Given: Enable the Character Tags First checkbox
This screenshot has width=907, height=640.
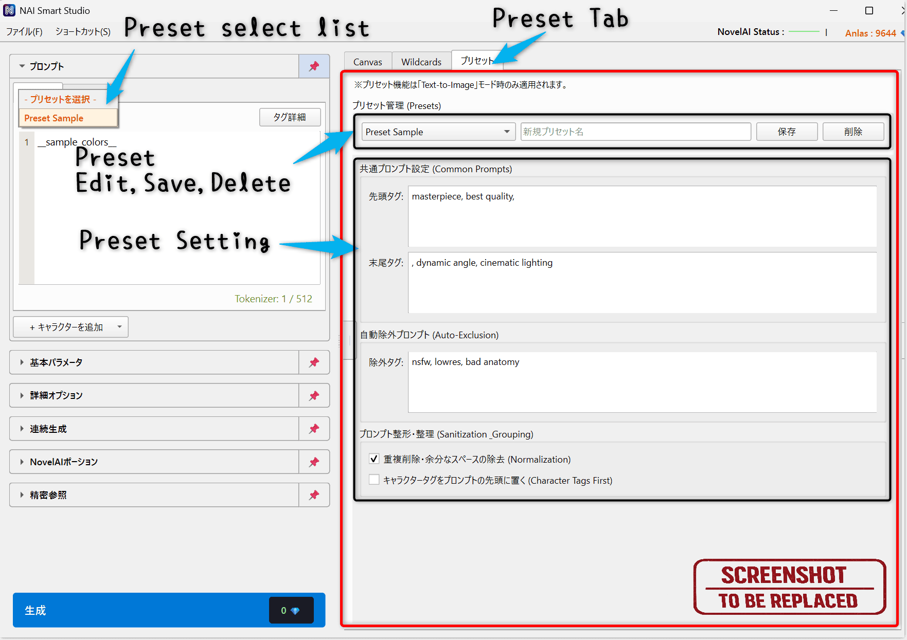Looking at the screenshot, I should [x=374, y=480].
